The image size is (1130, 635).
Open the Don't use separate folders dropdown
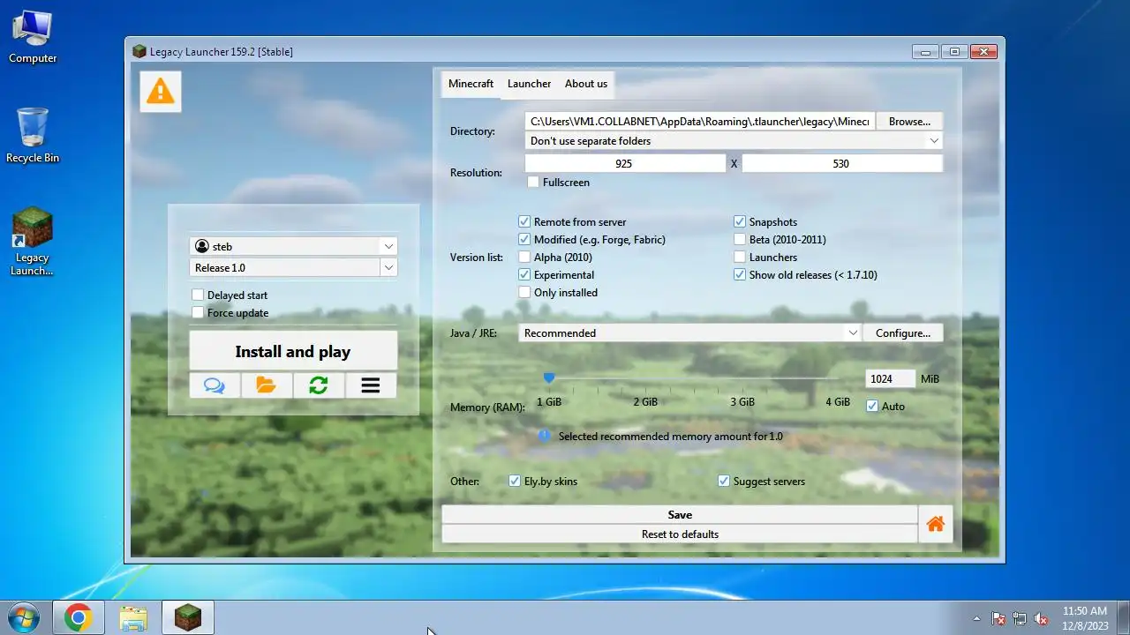tap(734, 141)
